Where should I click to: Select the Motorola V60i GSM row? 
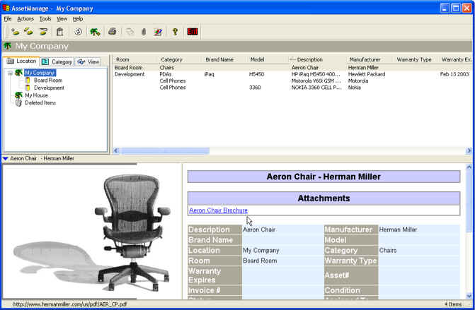tap(292, 81)
